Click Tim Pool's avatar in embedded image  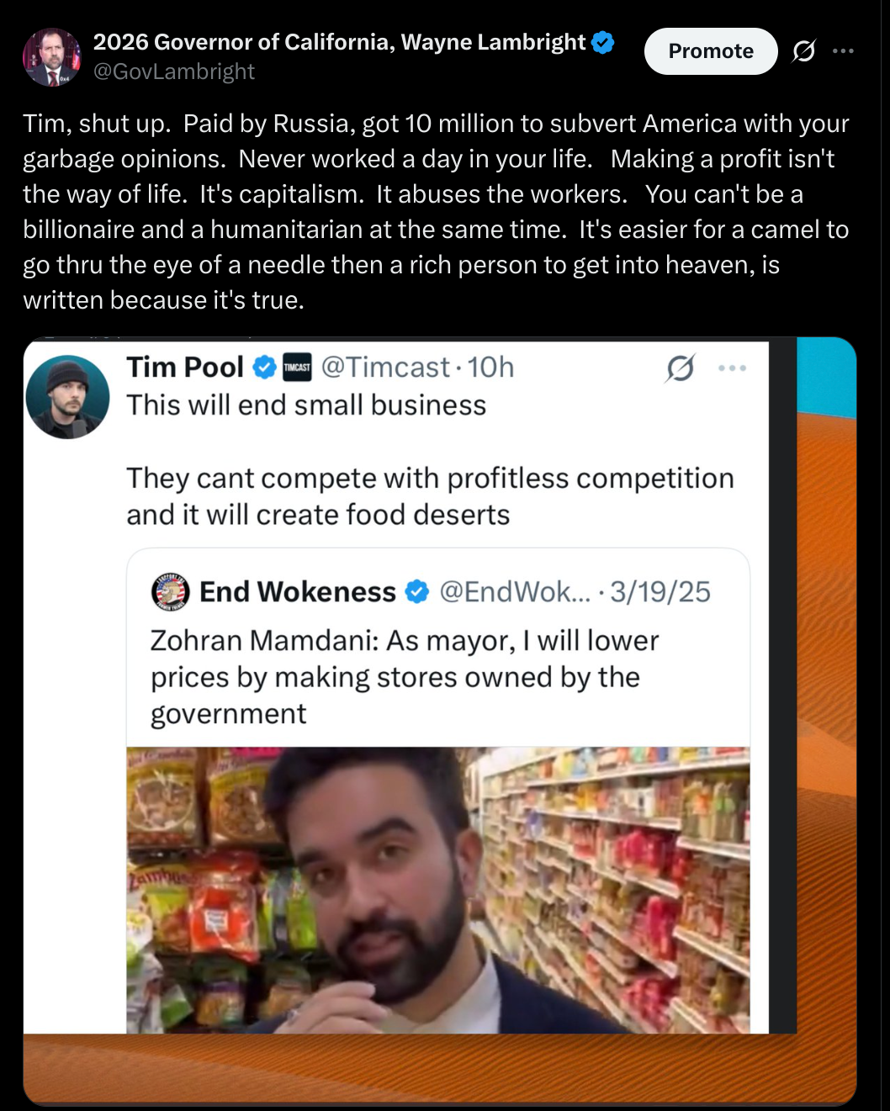pos(68,397)
